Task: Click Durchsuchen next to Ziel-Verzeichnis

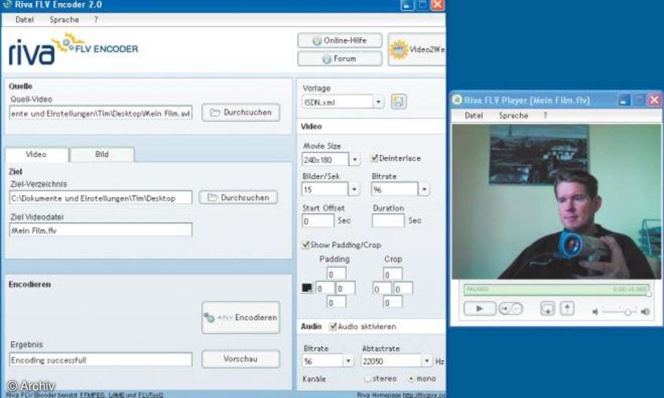Action: point(238,197)
